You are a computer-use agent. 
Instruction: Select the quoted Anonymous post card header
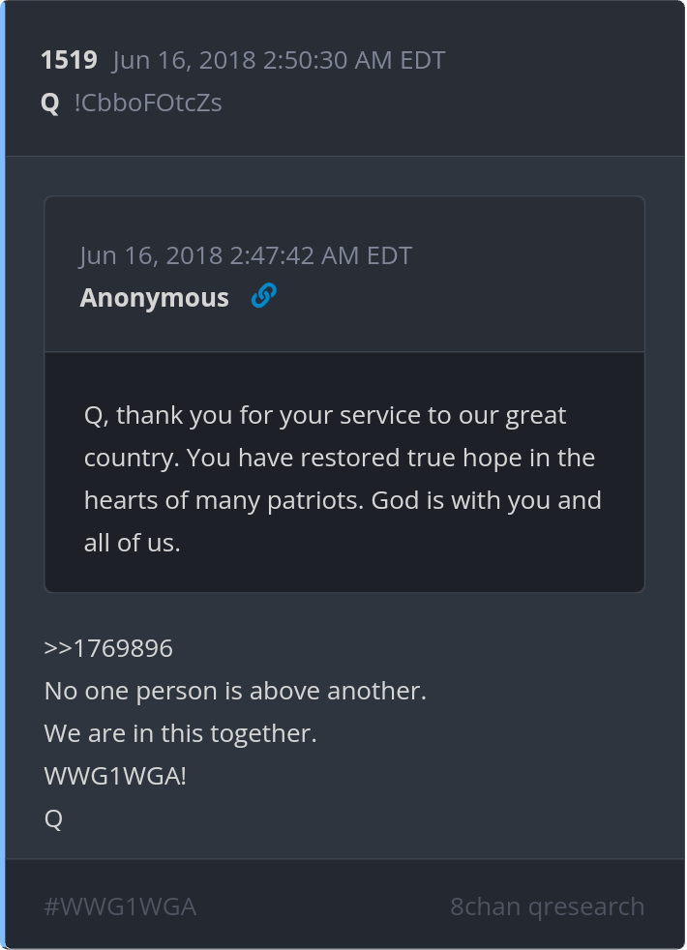click(x=344, y=275)
